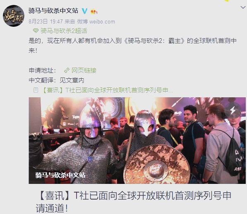This screenshot has height=214, width=247.
Task: Expand the post options chevron
Action: (243, 7)
